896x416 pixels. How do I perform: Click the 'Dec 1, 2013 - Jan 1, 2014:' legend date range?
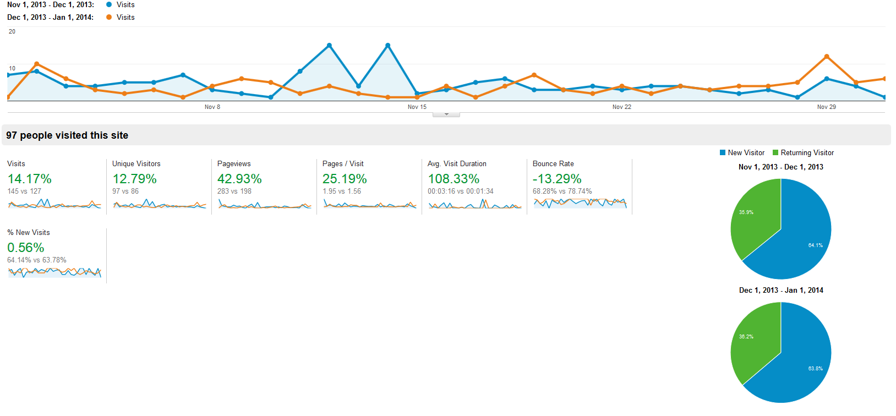tap(50, 17)
